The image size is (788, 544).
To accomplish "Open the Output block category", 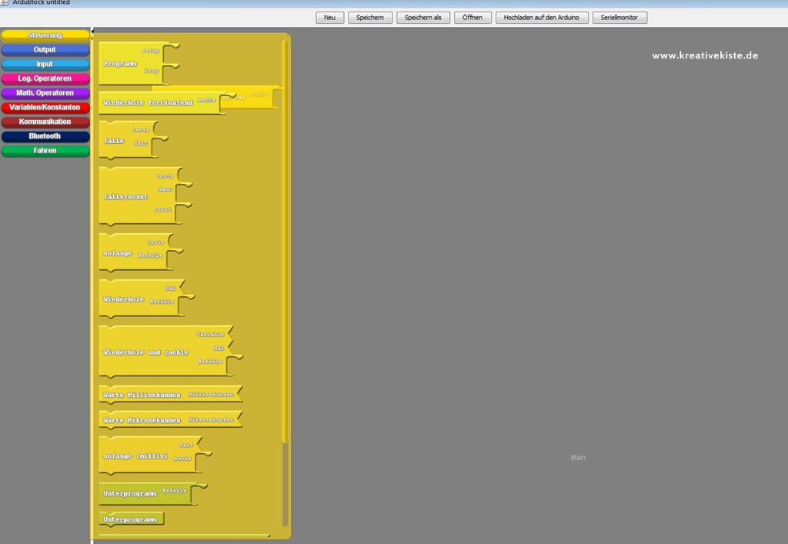I will pos(45,50).
